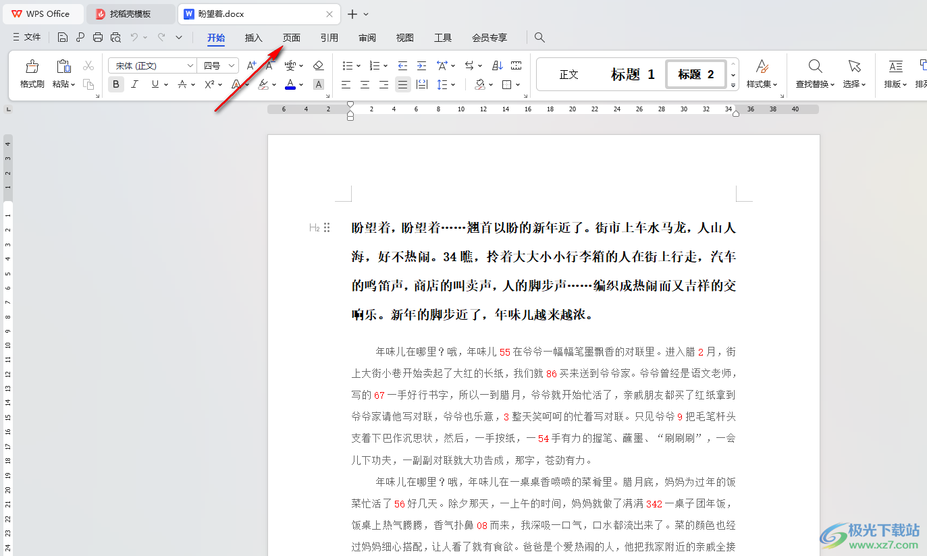
Task: Open the 页面 ribbon tab
Action: pos(291,38)
